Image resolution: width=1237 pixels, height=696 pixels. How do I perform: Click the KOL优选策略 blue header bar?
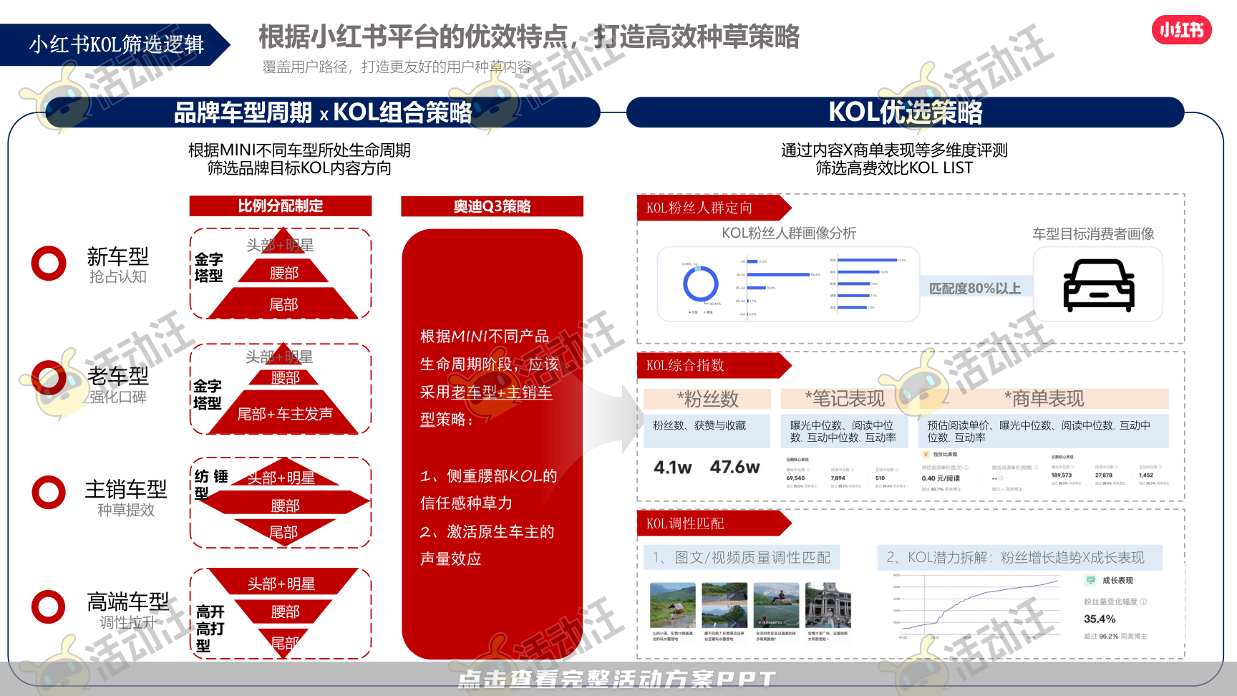(906, 112)
